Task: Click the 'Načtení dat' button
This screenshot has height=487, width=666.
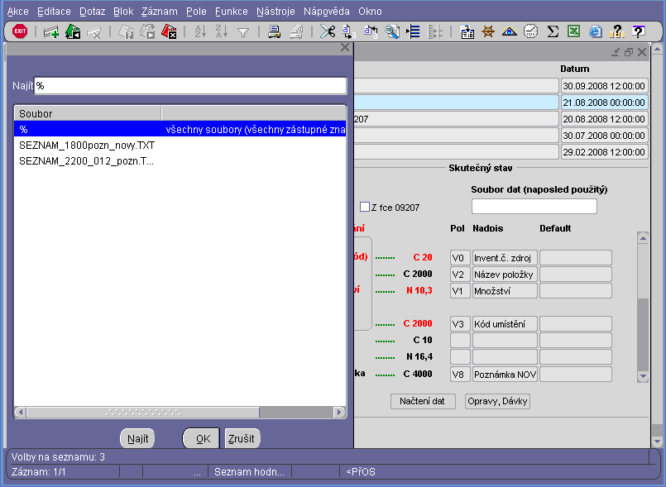Action: (x=423, y=401)
